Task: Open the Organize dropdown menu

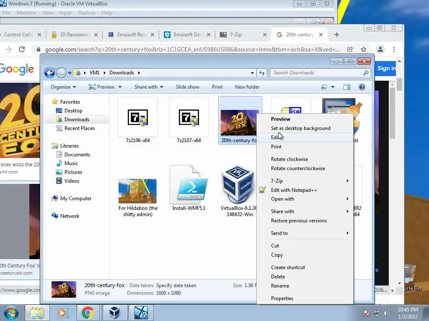Action: click(63, 87)
